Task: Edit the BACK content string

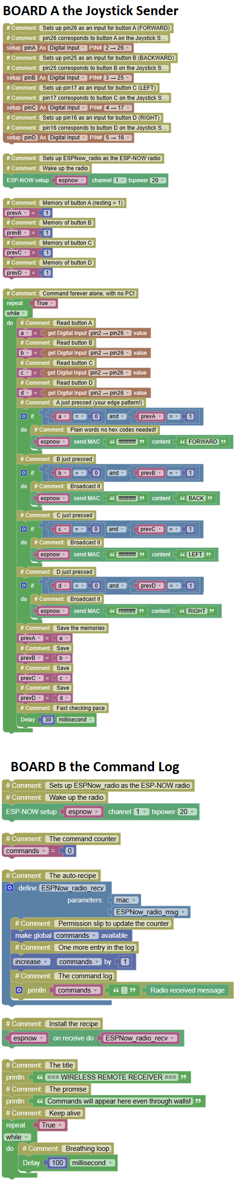Action: 196,498
